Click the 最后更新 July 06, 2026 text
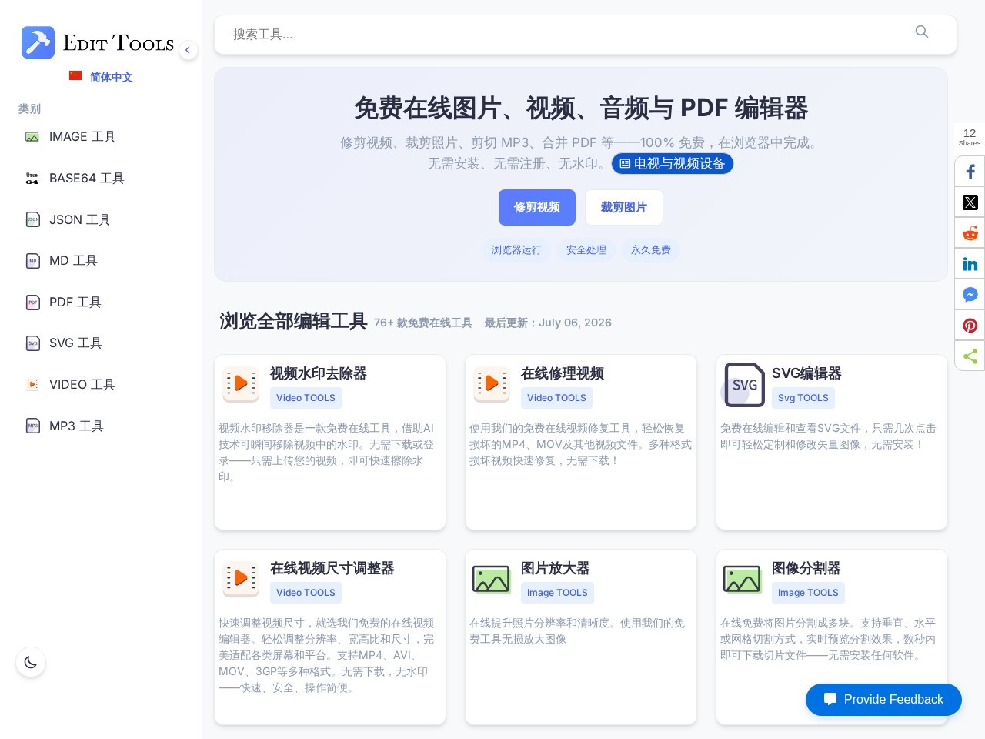The width and height of the screenshot is (985, 739). click(548, 323)
